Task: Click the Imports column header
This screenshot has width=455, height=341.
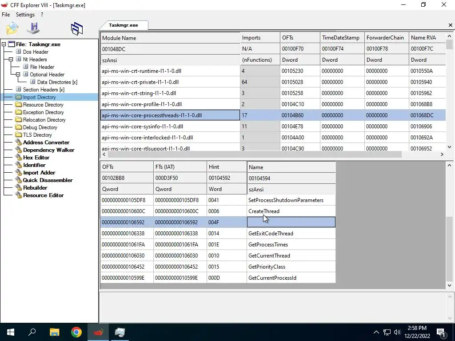Action: [x=260, y=38]
